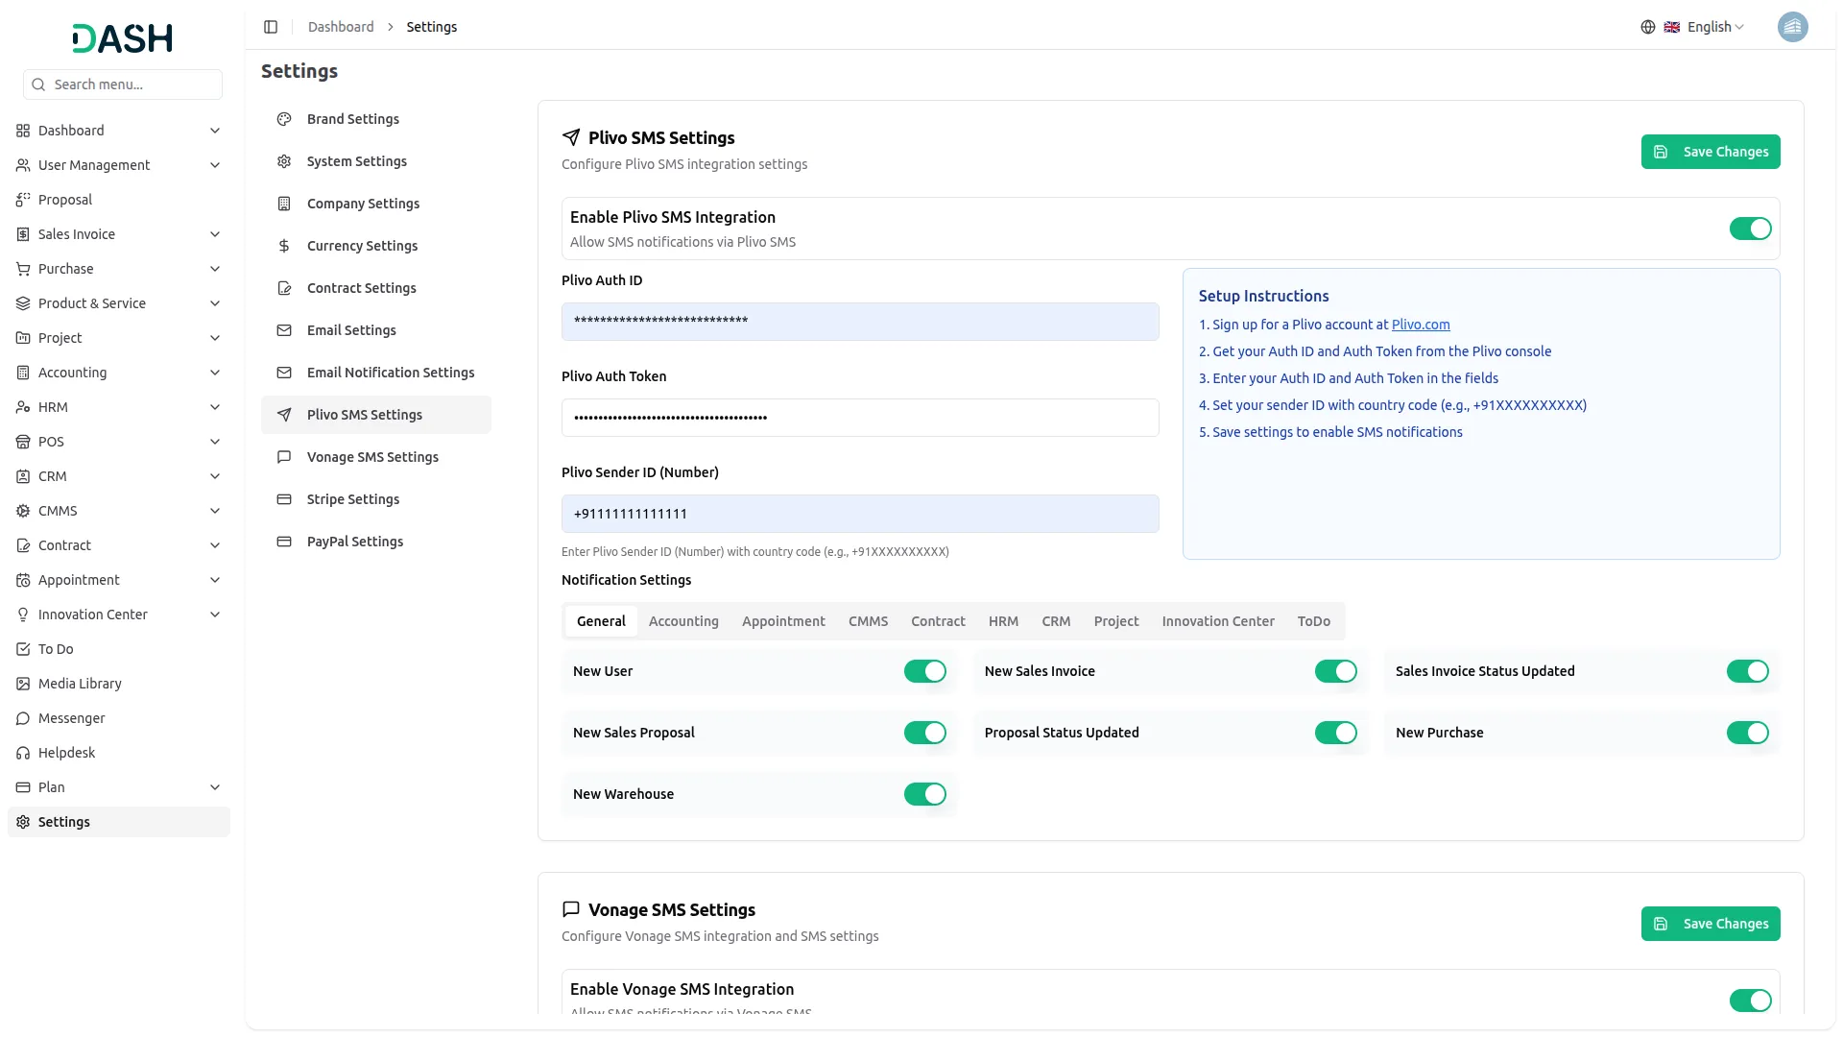Click the System Settings gear icon

284,161
